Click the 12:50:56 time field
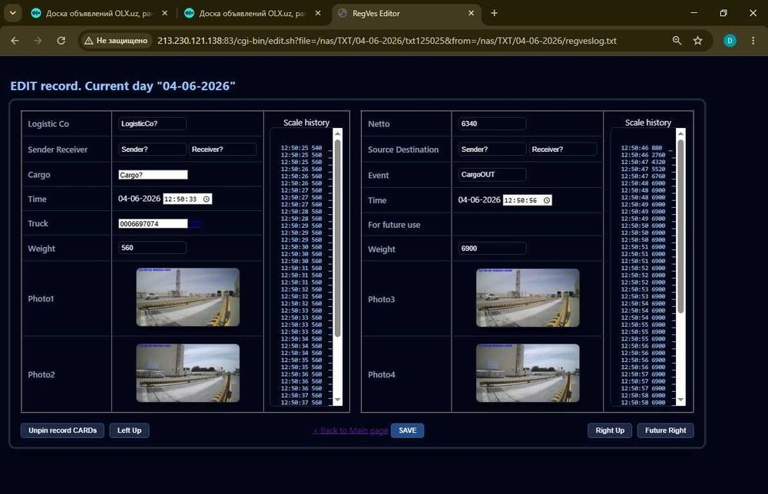This screenshot has height=494, width=768. click(x=527, y=200)
